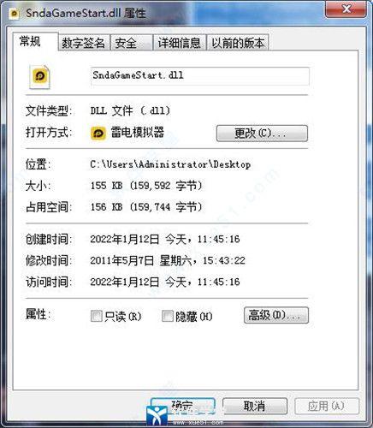Click the 应用(A) button
The image size is (373, 428).
coord(327,406)
